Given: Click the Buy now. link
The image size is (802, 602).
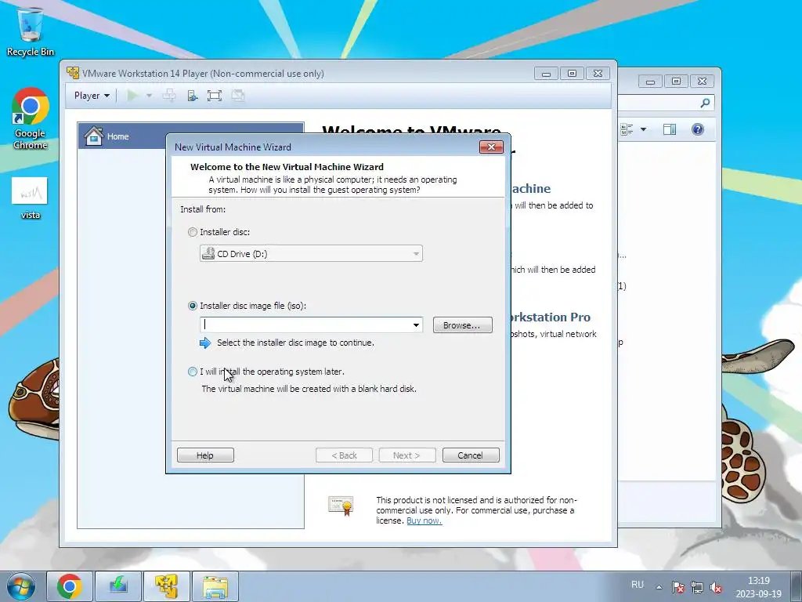Looking at the screenshot, I should [424, 520].
